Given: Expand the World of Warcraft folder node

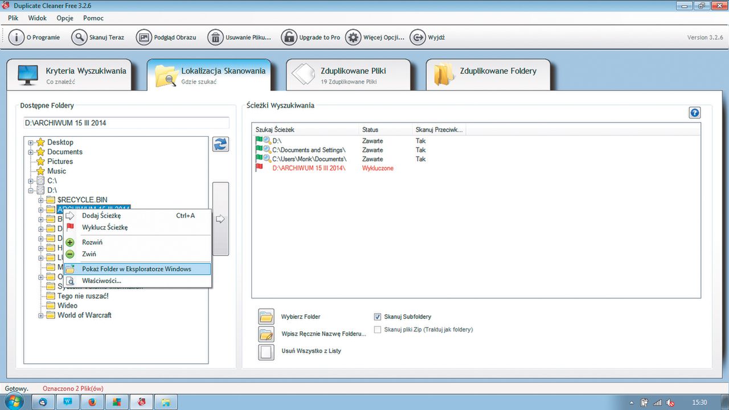Looking at the screenshot, I should (x=41, y=315).
